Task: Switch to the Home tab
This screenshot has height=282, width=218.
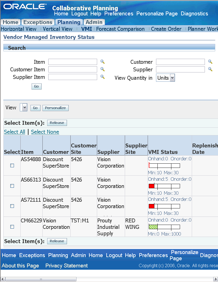Action: click(x=11, y=22)
